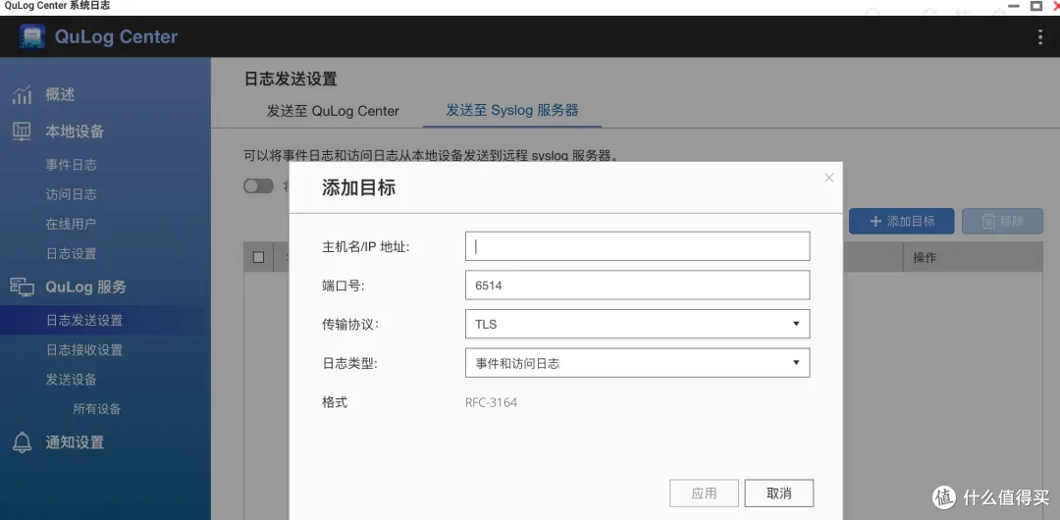Click the 概述 chart icon
The image size is (1060, 520).
pyautogui.click(x=22, y=94)
